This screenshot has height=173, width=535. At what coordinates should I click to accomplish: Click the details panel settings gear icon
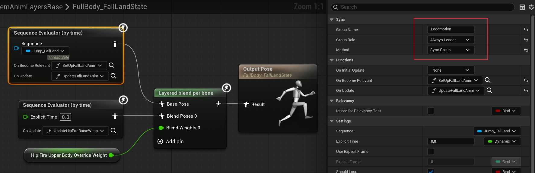click(531, 7)
